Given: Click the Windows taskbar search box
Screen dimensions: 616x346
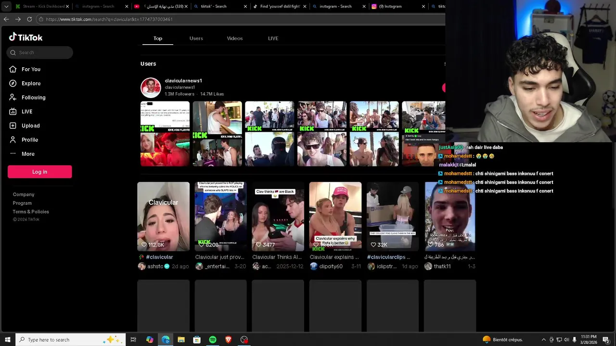Looking at the screenshot, I should (70, 340).
